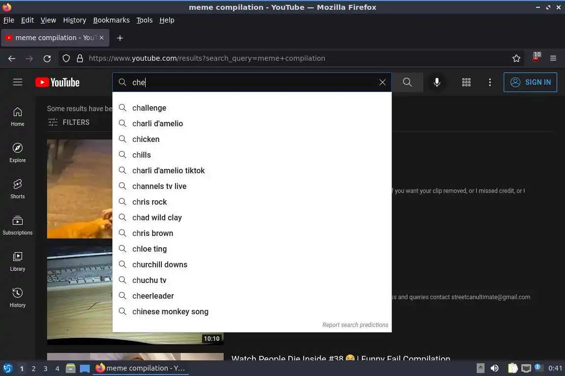Image resolution: width=565 pixels, height=376 pixels.
Task: Open the Bookmarks menu
Action: pos(111,20)
